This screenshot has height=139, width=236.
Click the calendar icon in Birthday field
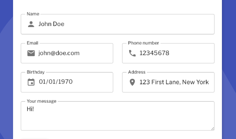[31, 82]
